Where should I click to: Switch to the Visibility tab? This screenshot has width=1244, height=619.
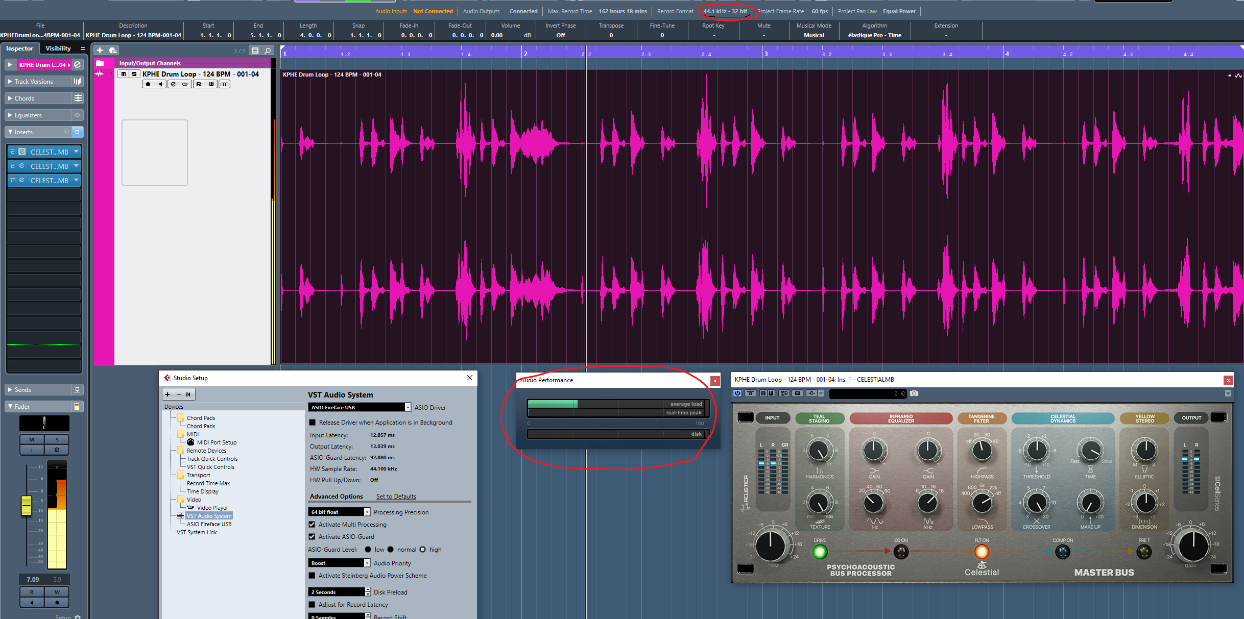[x=58, y=48]
